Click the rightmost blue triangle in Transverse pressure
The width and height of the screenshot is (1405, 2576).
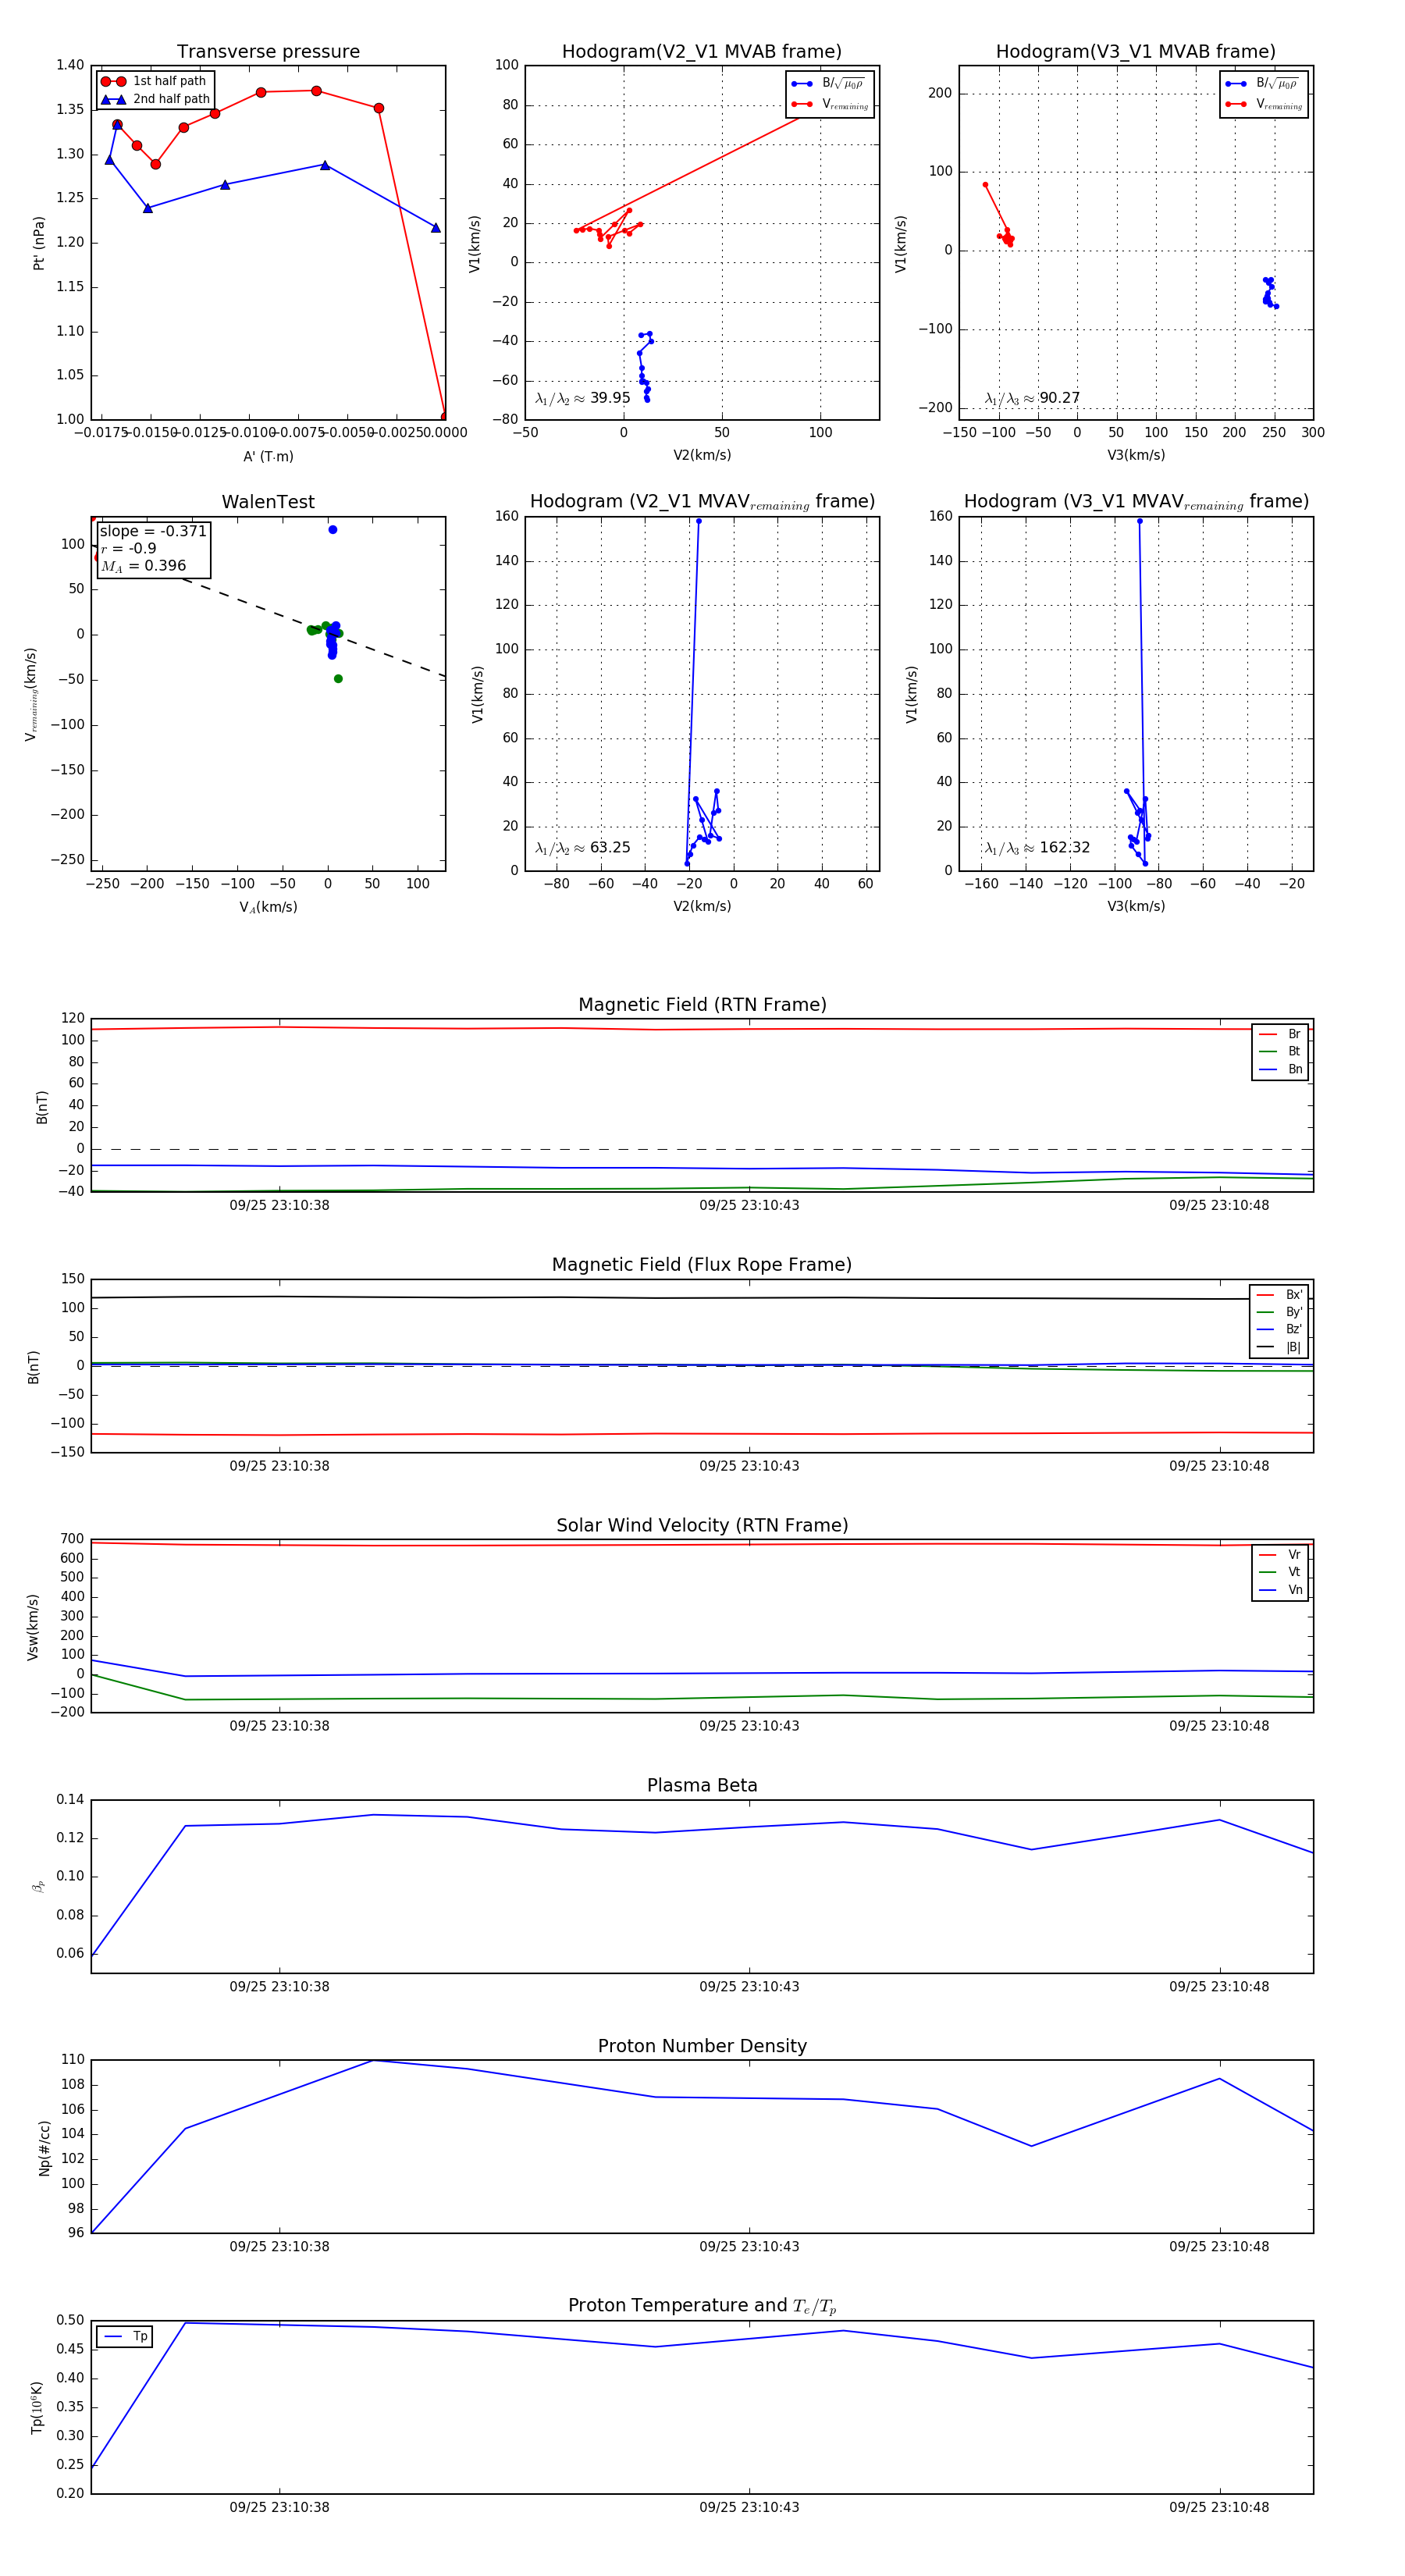pyautogui.click(x=435, y=228)
